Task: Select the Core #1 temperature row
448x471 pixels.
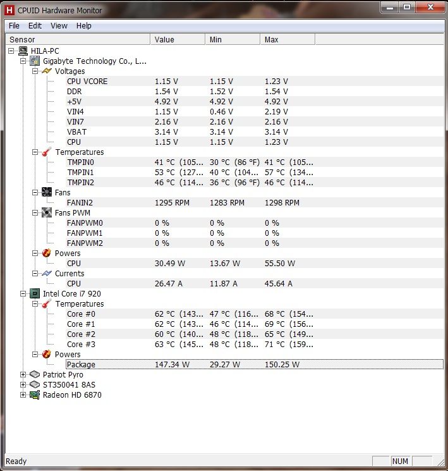Action: pyautogui.click(x=255, y=324)
